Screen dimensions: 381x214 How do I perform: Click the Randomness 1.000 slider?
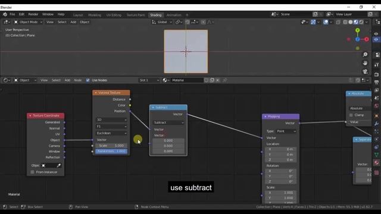coord(111,151)
